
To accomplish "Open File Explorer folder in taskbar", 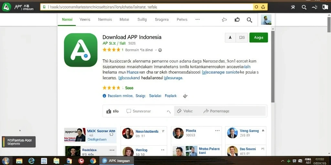I will pos(19,161).
